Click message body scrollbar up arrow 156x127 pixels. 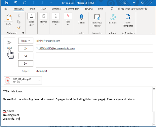tap(154, 88)
